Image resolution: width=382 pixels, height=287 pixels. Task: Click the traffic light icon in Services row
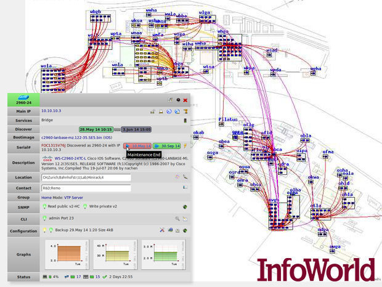184,121
